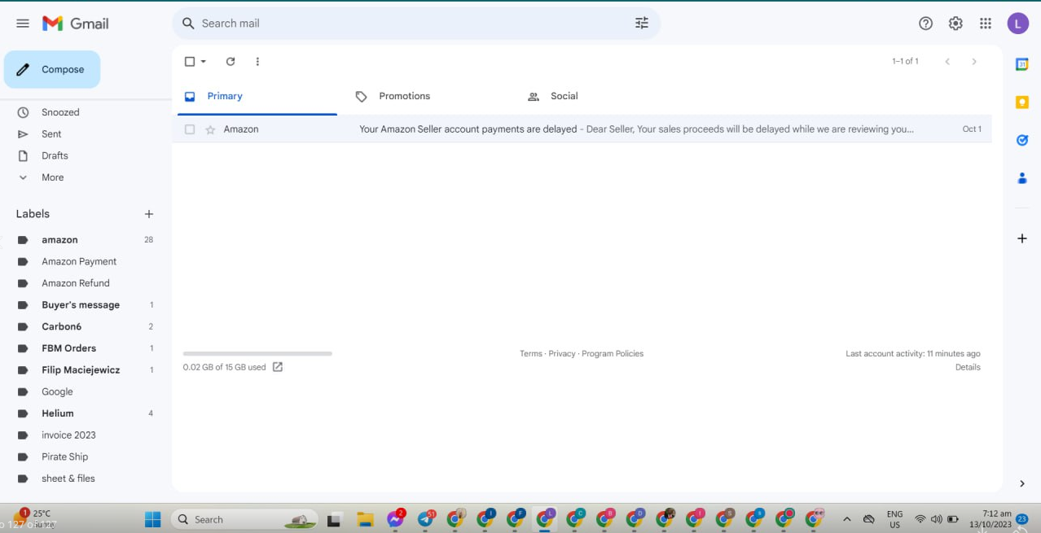The image size is (1041, 533).
Task: Open the Snoozed folder
Action: tap(60, 112)
